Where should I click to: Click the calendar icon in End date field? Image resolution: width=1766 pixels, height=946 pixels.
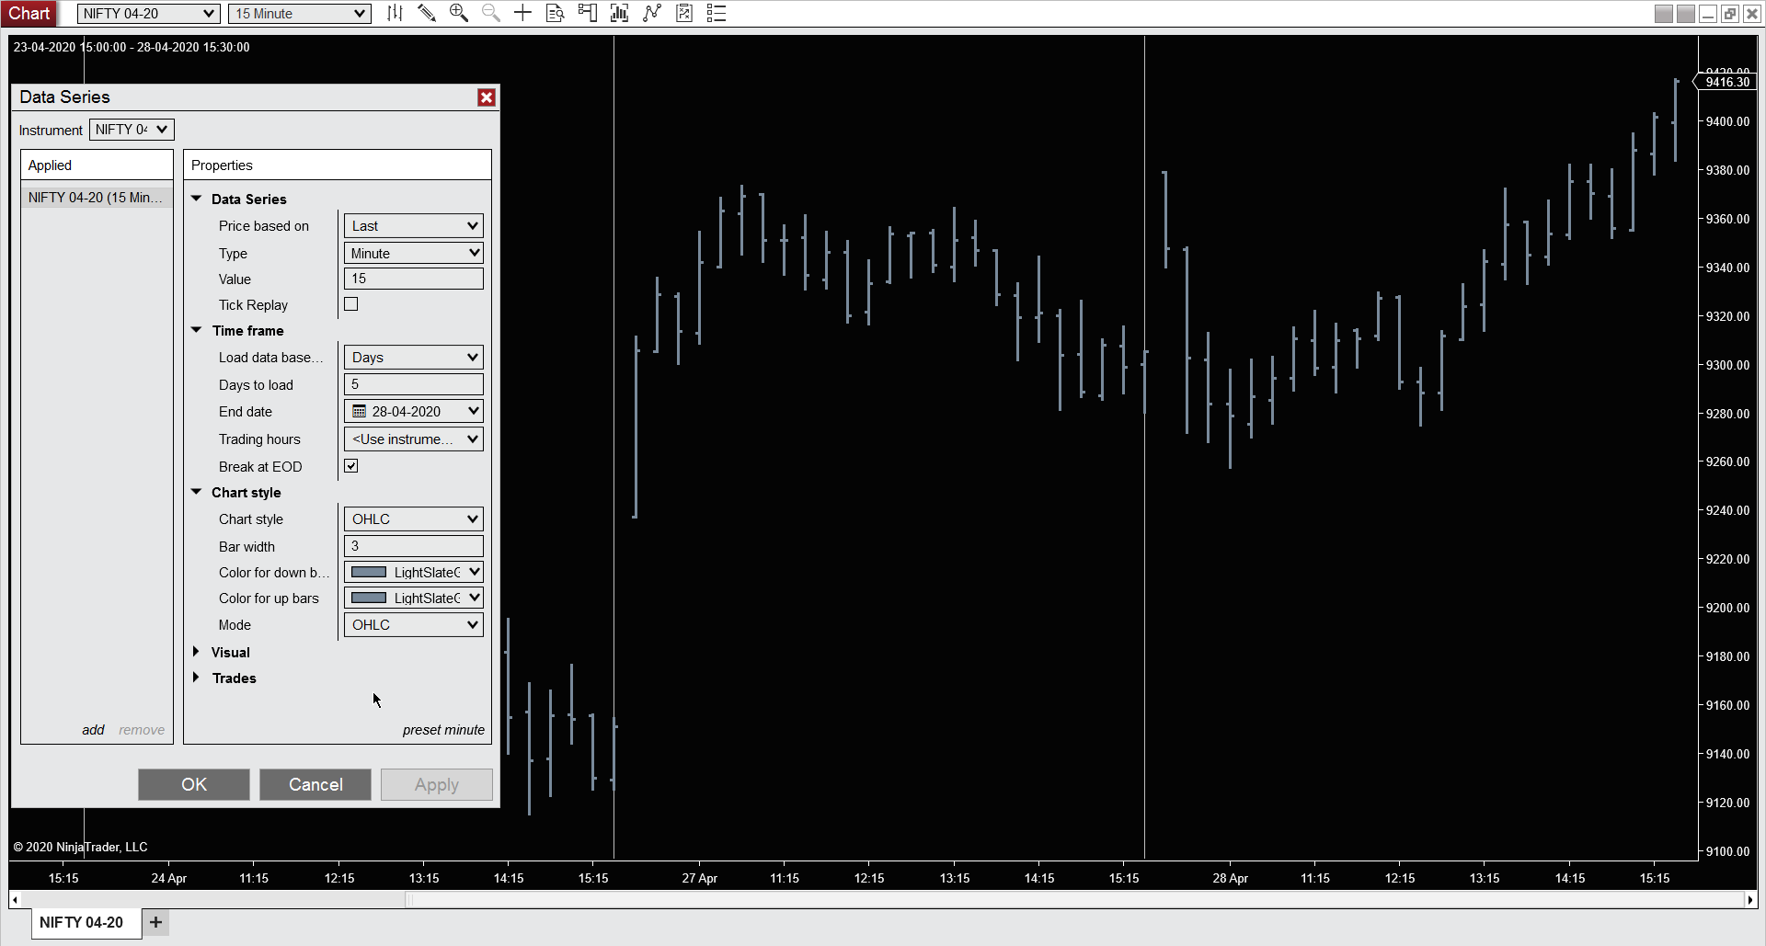[360, 411]
